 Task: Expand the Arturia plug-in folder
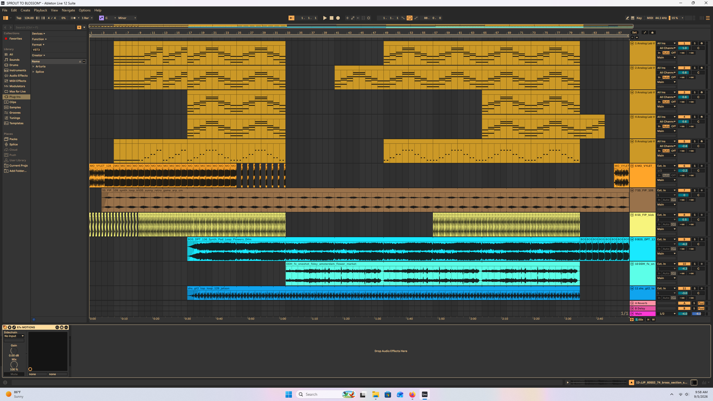click(x=33, y=66)
